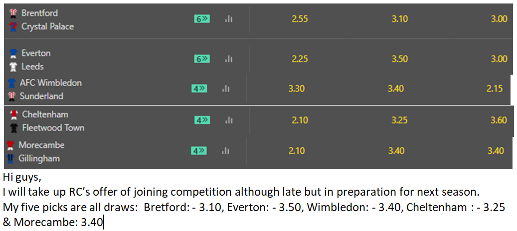Expand the 6 more markets badge for Everton
Screen dimensions: 517x231
pos(202,59)
